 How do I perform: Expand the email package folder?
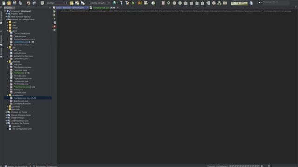point(7,28)
